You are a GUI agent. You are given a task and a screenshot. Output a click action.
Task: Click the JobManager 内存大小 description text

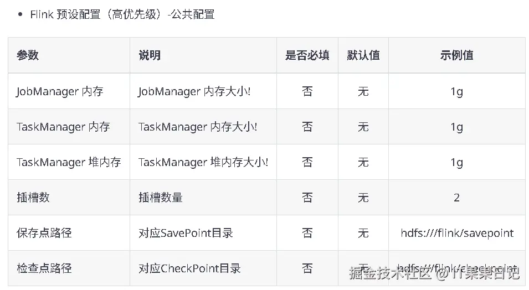pos(194,91)
